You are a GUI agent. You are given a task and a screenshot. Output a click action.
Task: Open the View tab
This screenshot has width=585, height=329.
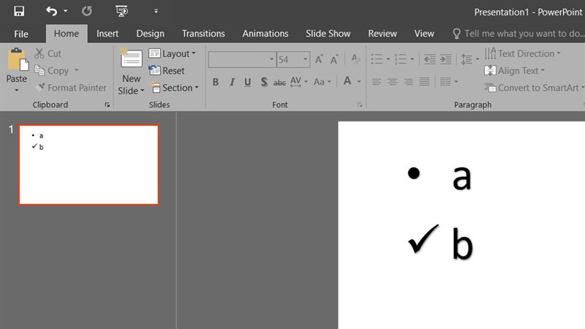[424, 34]
